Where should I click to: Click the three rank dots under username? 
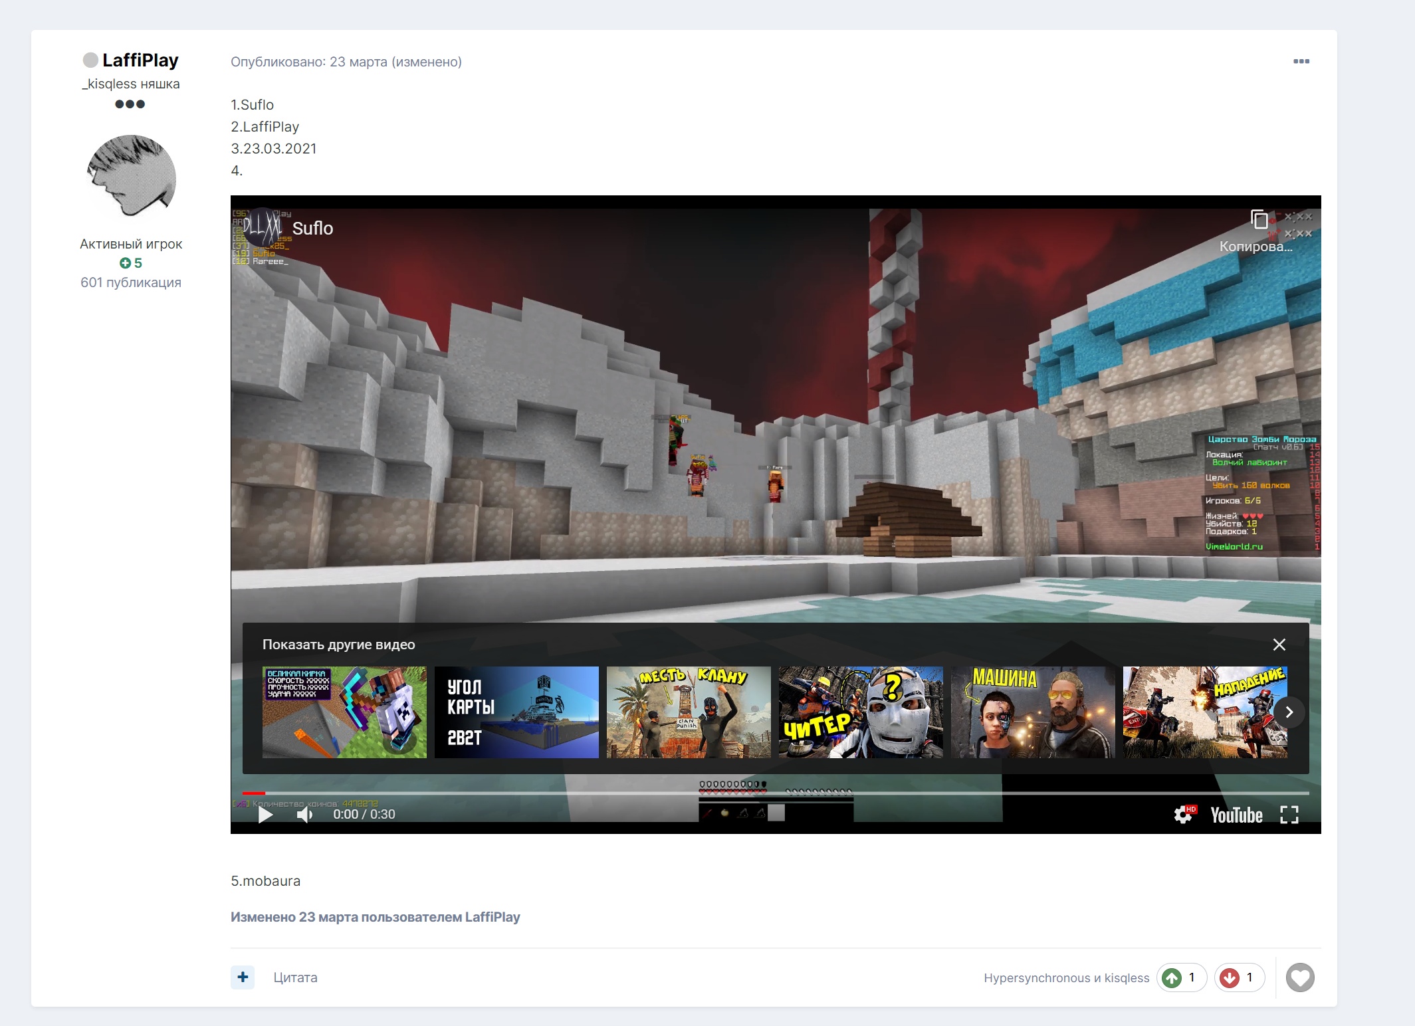click(130, 104)
